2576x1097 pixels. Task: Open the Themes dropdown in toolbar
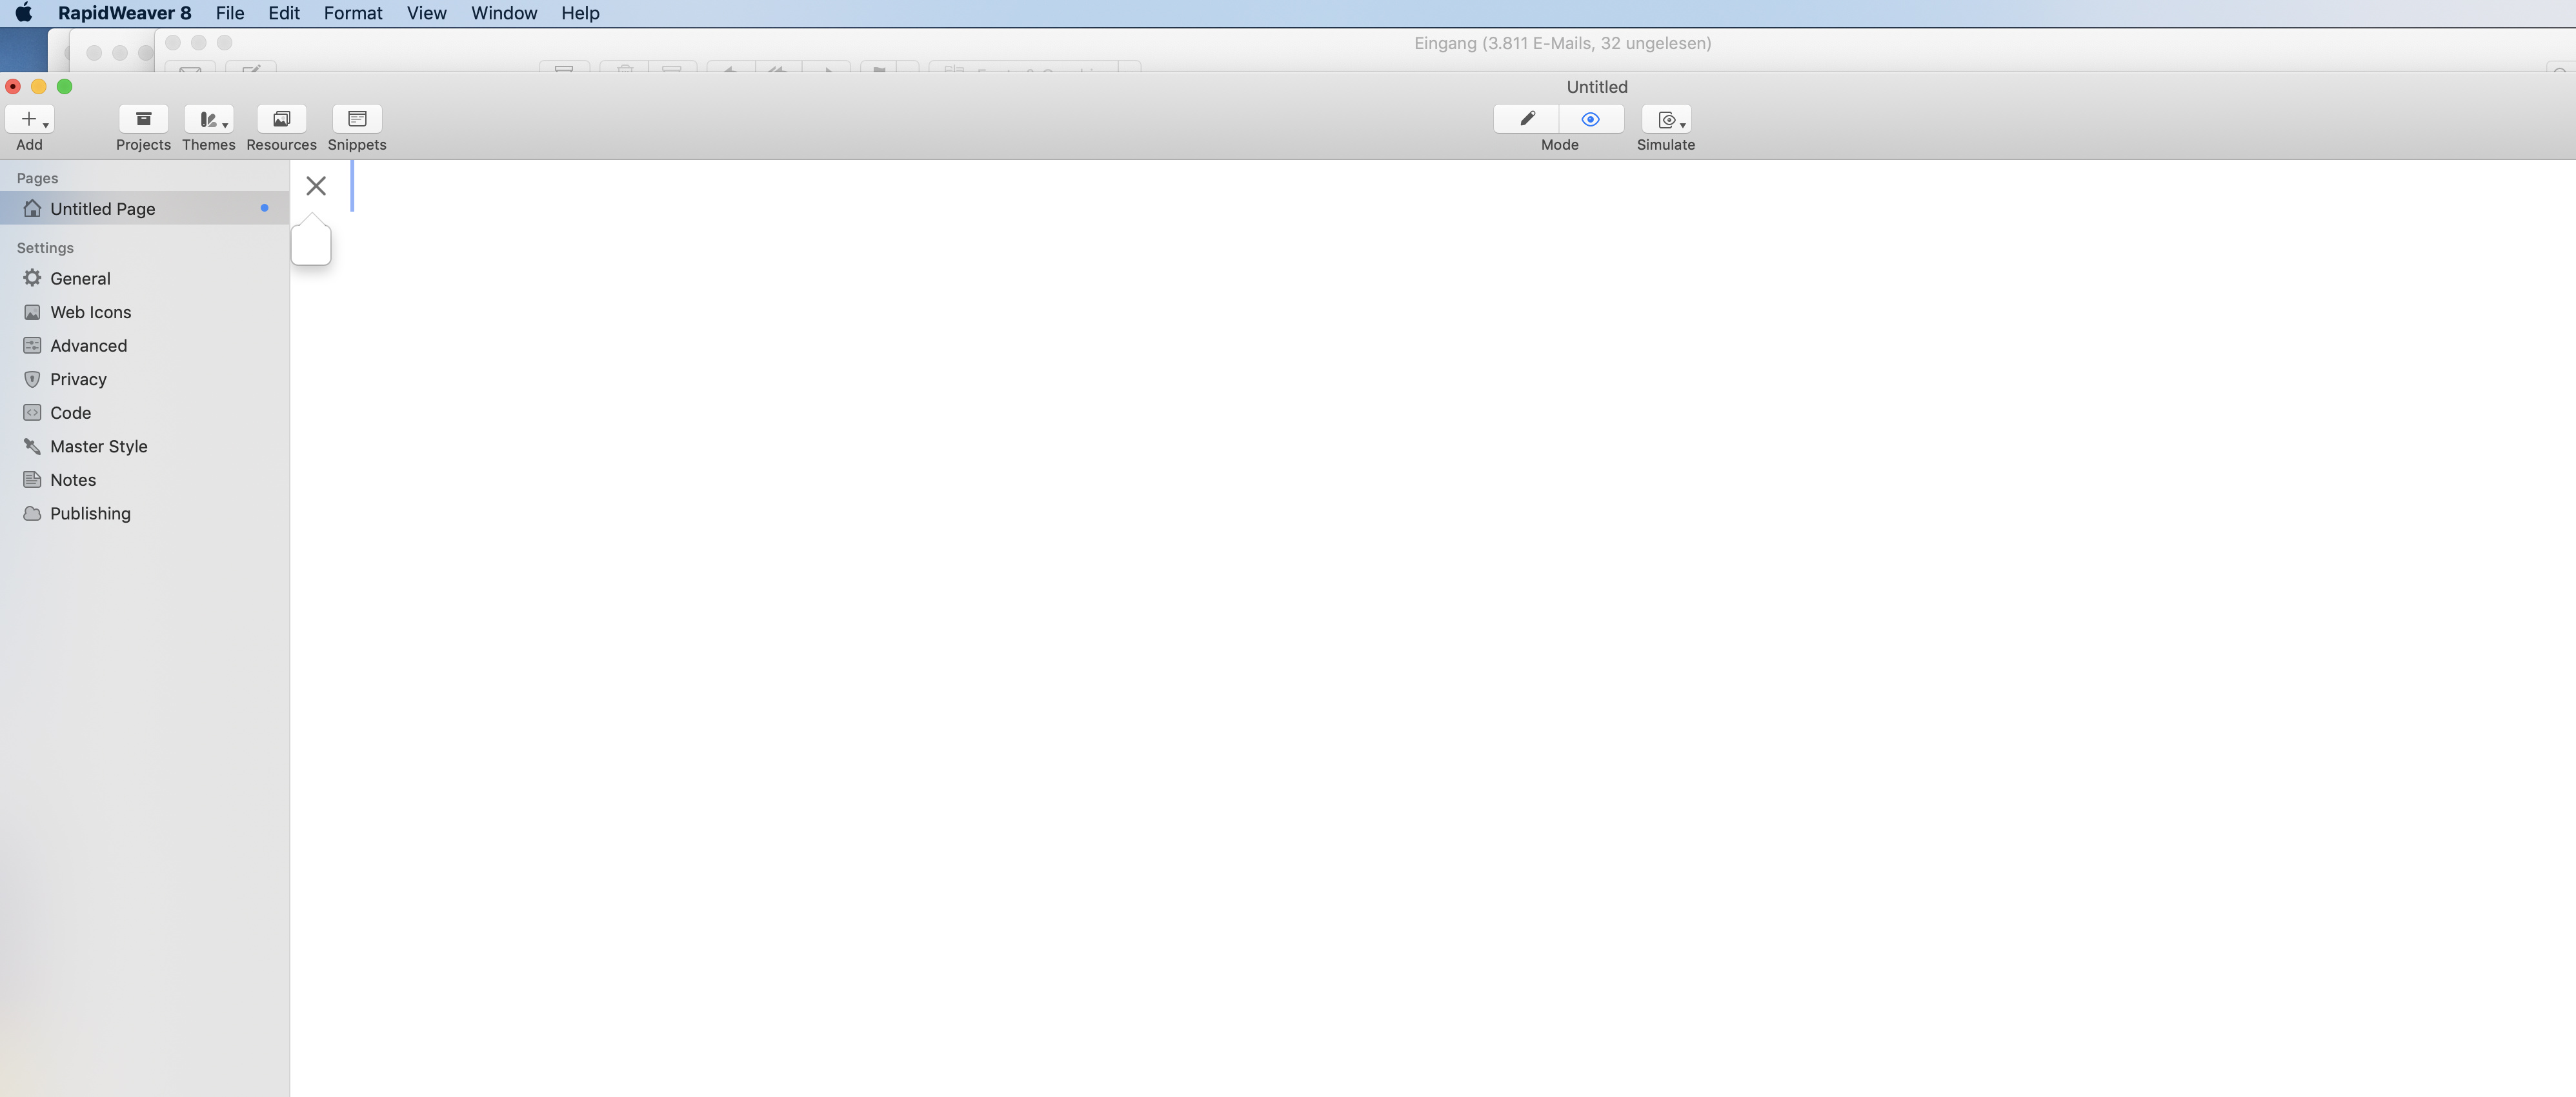(x=209, y=119)
